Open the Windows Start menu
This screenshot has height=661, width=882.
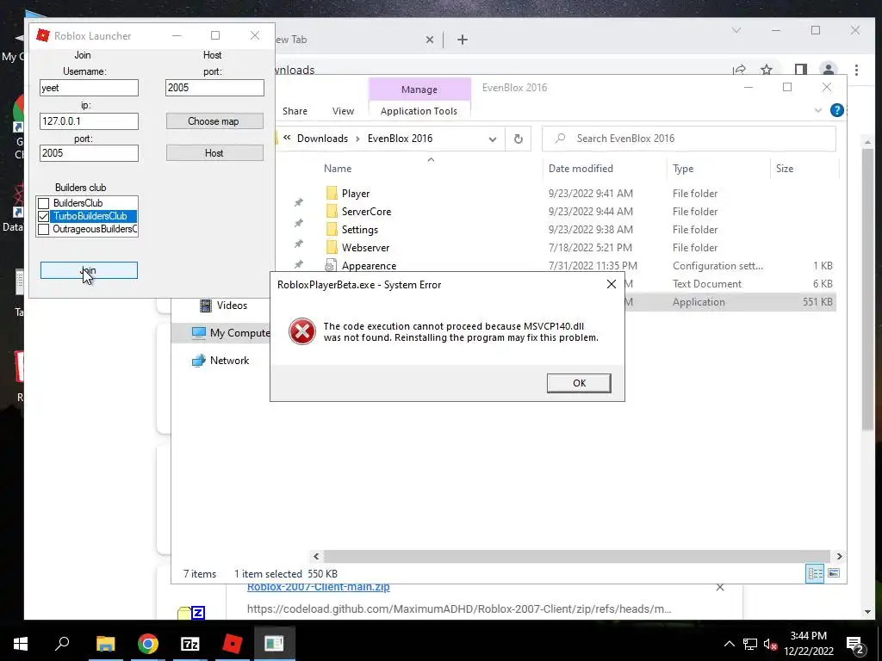[21, 644]
